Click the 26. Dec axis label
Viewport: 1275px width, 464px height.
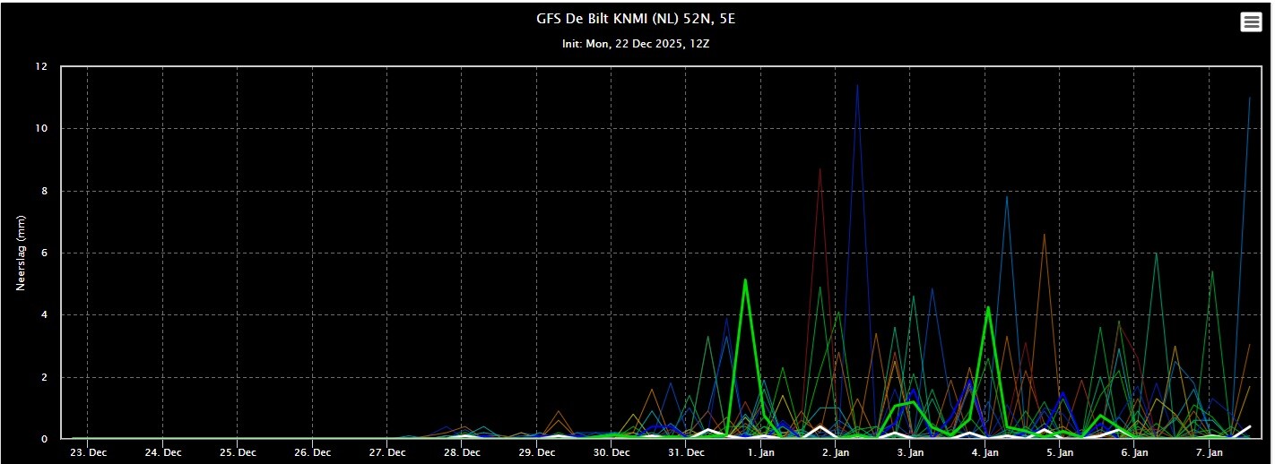click(312, 452)
